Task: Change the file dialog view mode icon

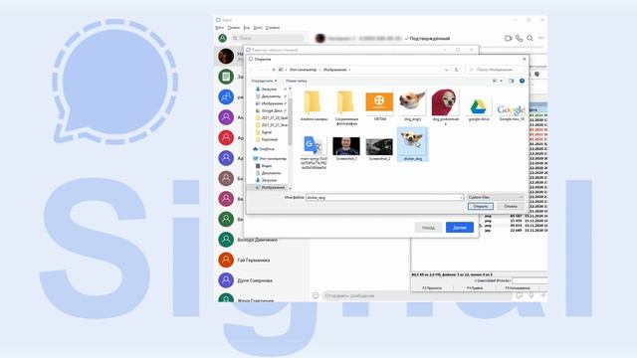Action: [495, 81]
